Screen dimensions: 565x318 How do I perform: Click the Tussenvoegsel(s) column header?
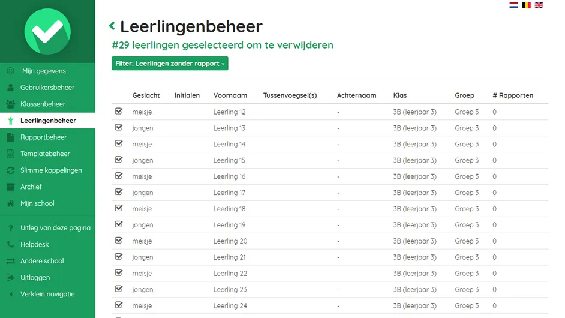click(x=290, y=95)
